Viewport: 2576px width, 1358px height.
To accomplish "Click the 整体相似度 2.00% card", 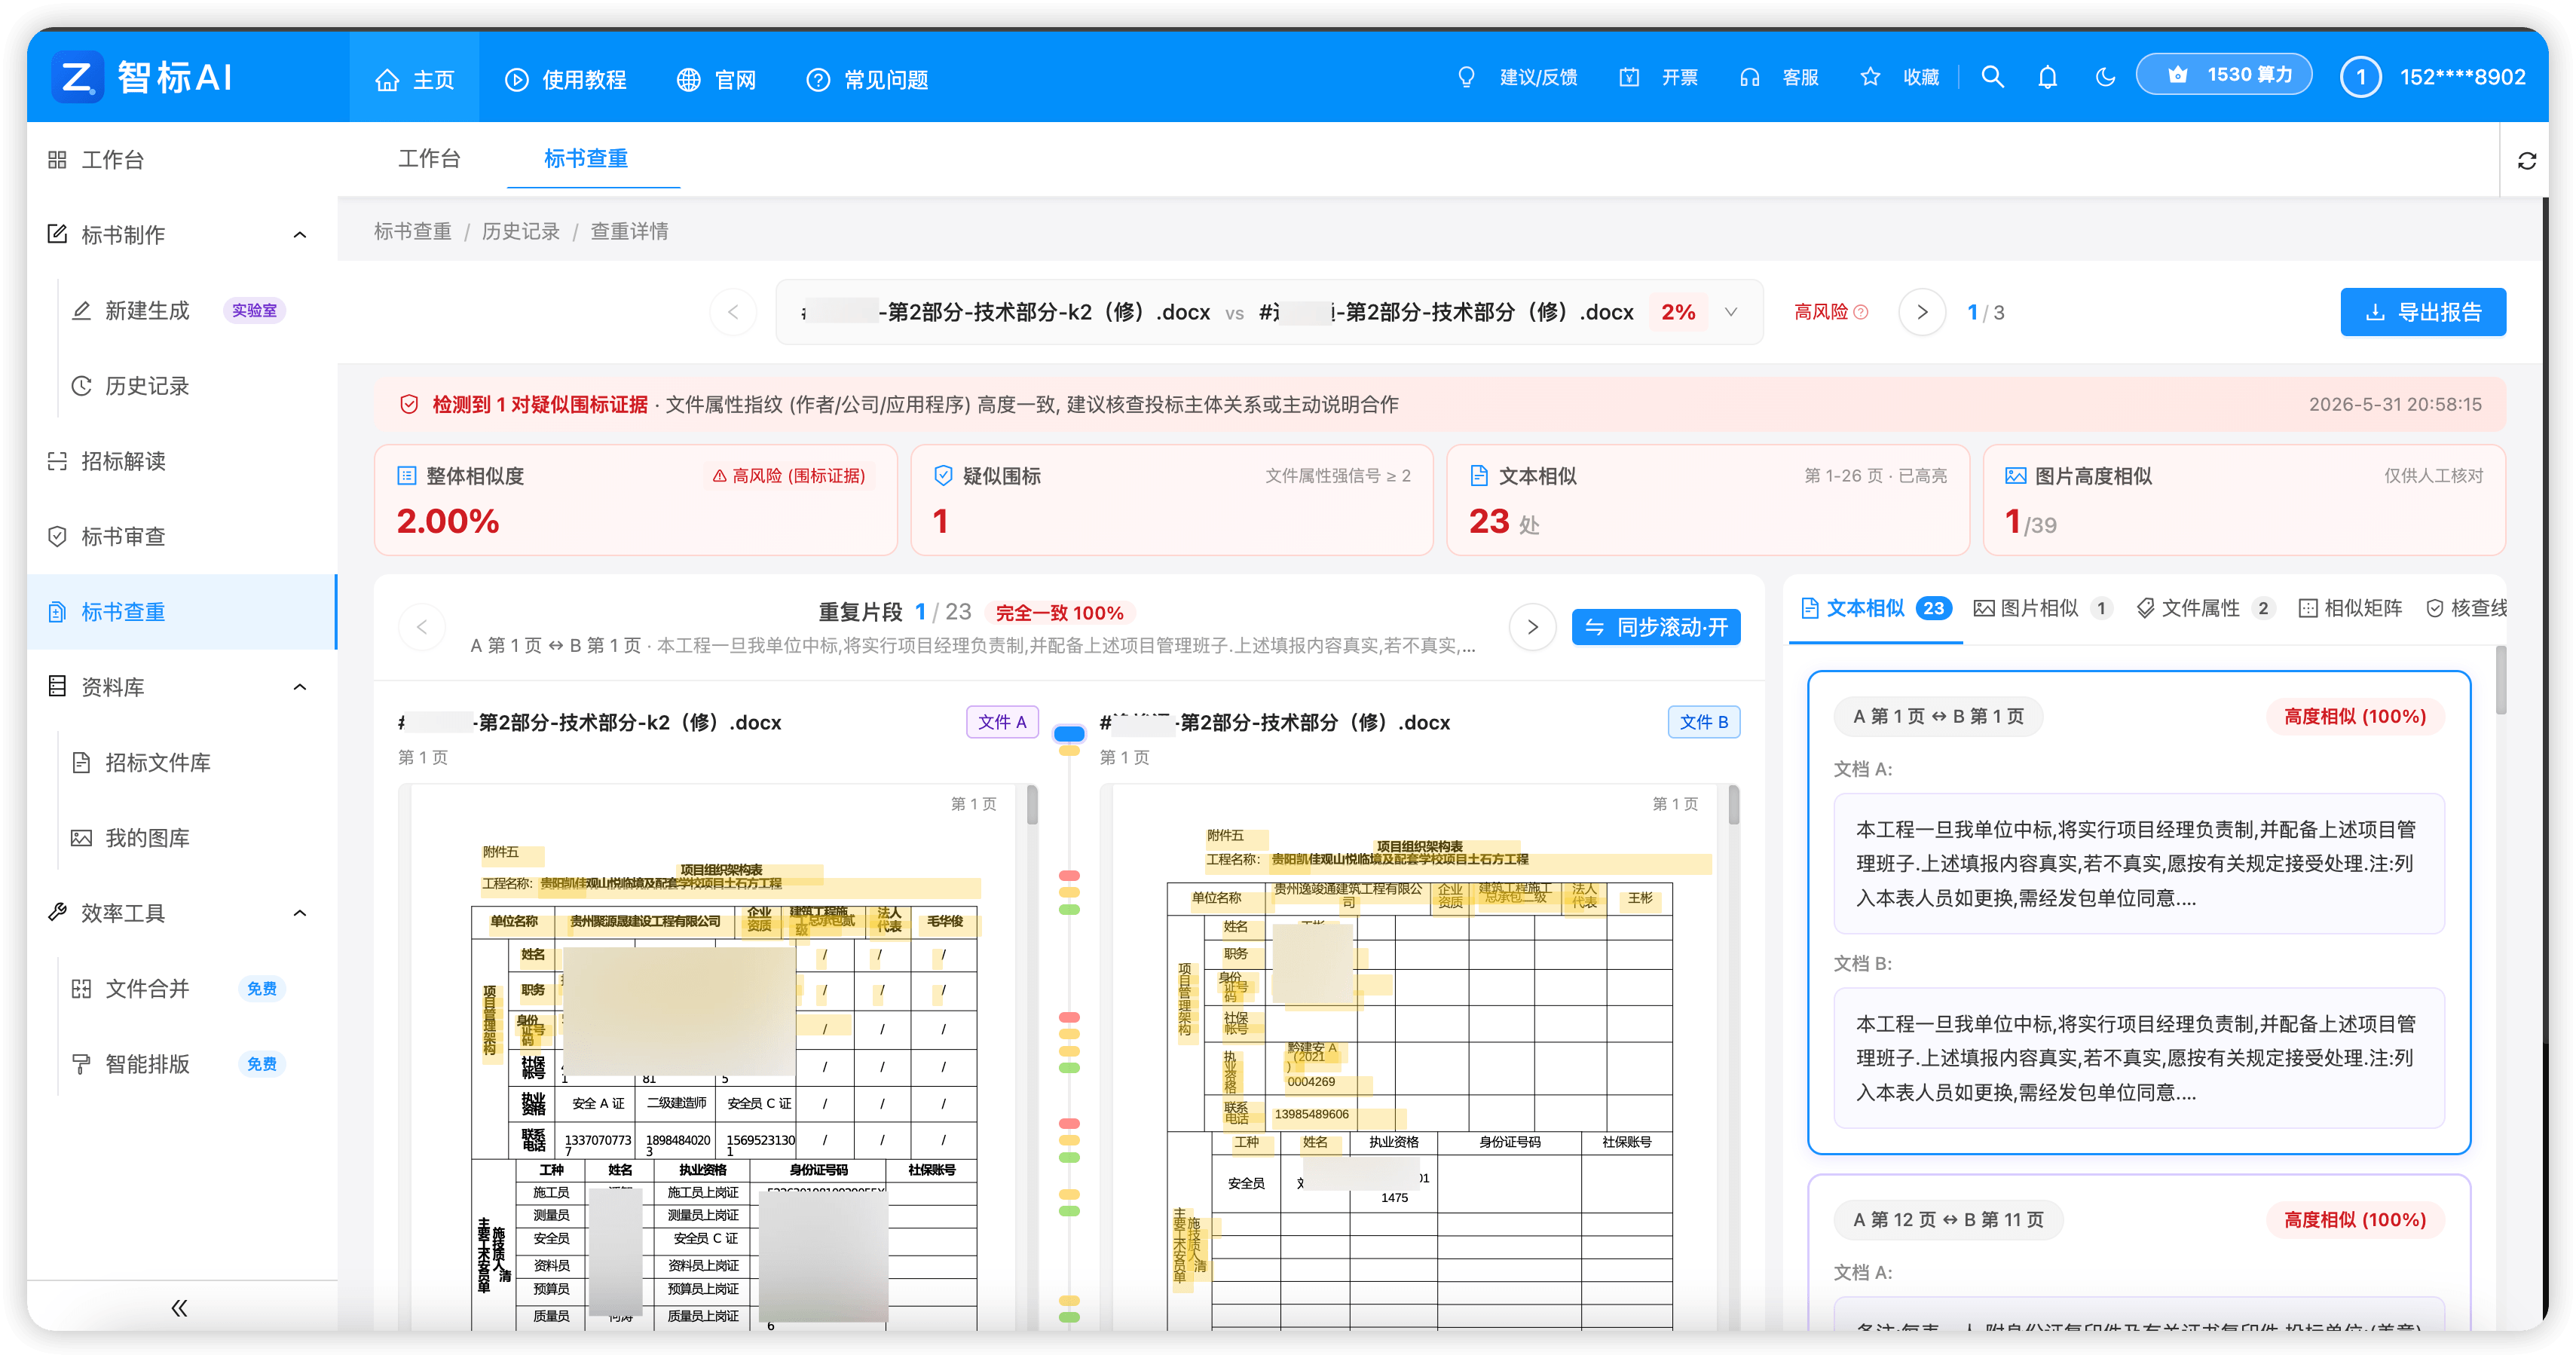I will pyautogui.click(x=636, y=500).
